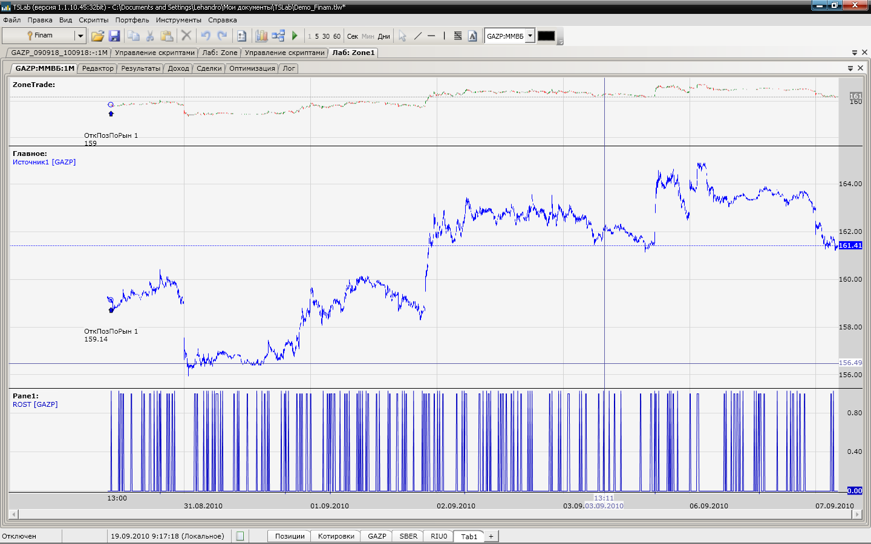Image resolution: width=871 pixels, height=544 pixels.
Task: Open the Скрипты menu
Action: pos(93,20)
